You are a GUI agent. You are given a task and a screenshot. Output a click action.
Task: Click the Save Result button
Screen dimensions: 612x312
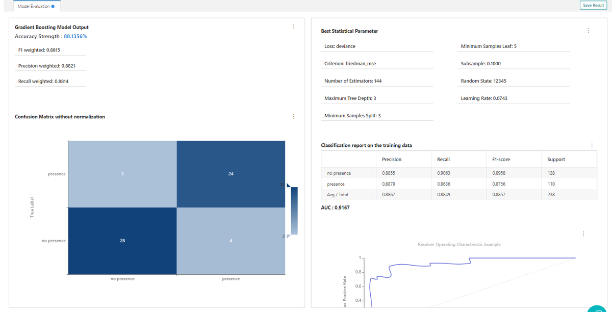[594, 5]
